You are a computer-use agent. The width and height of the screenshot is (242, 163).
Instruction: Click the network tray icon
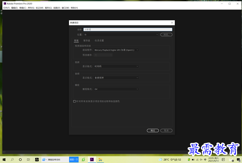[x=197, y=159]
